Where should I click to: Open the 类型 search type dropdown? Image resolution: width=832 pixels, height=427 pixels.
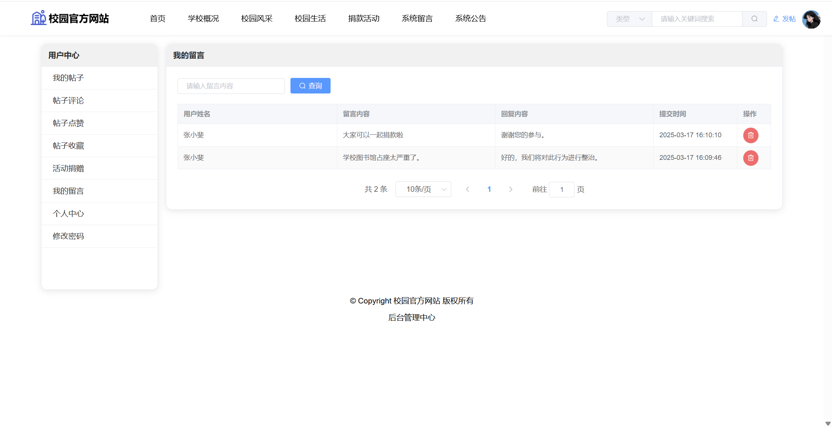629,19
